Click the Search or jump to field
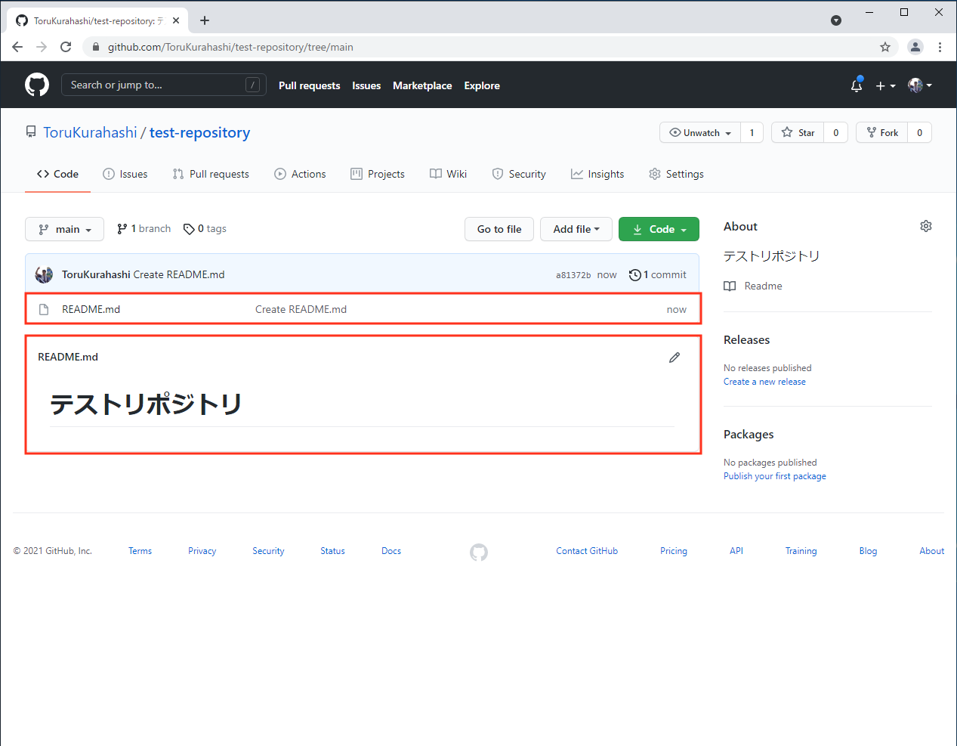 click(163, 85)
